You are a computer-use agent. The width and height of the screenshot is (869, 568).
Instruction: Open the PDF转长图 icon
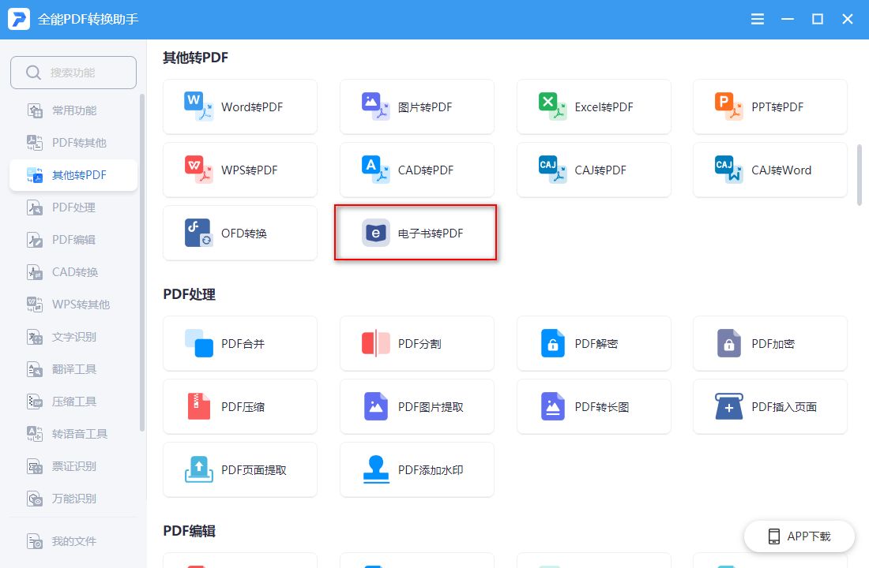(552, 406)
